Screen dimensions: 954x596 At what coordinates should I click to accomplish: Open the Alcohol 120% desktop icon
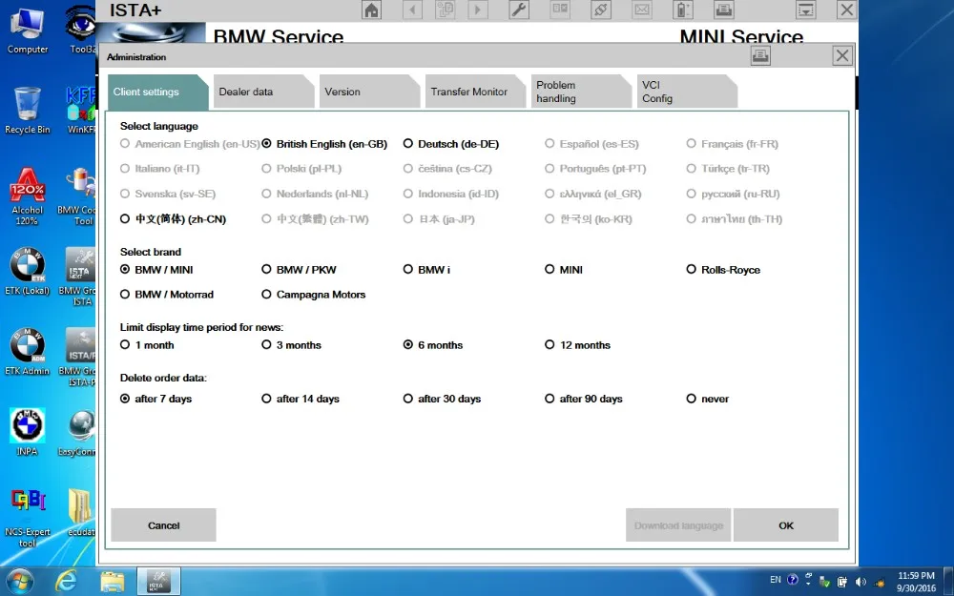[28, 195]
